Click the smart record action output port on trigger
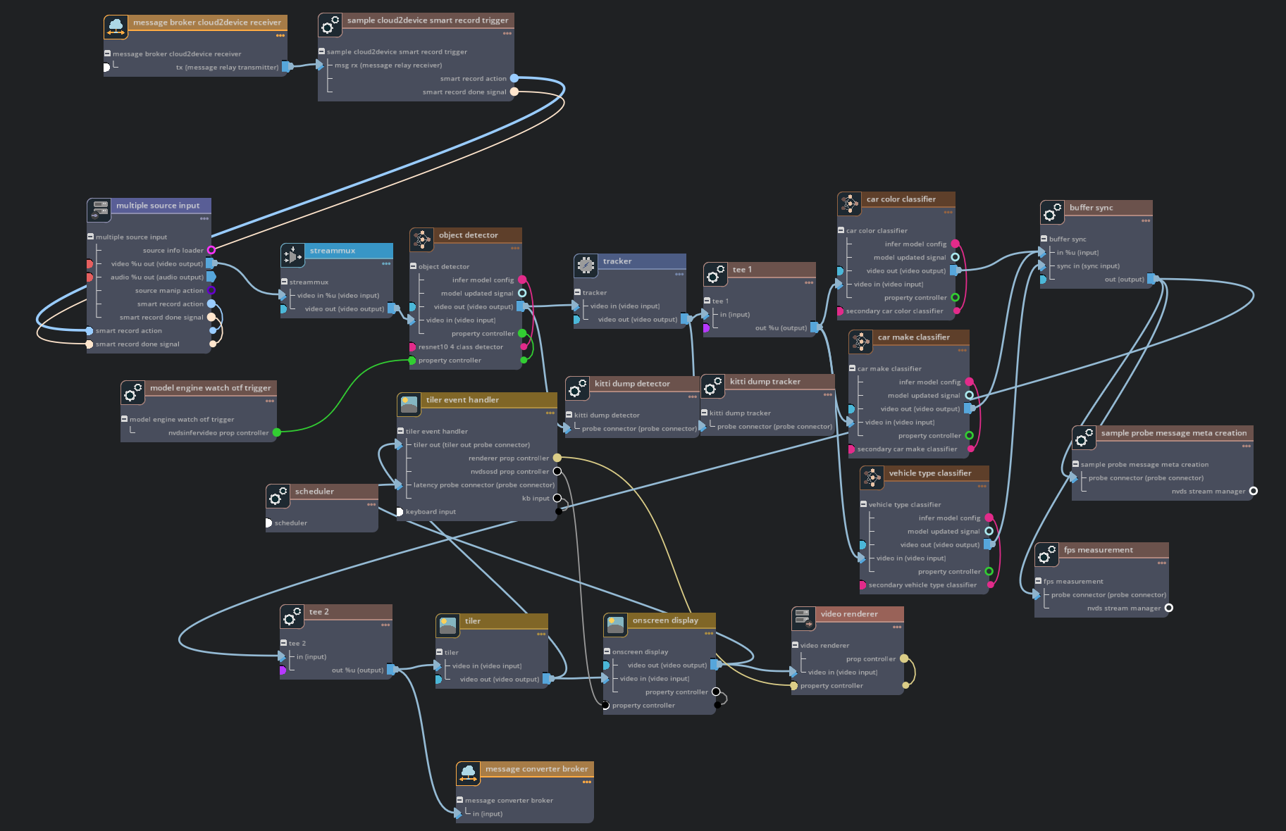This screenshot has height=831, width=1286. click(514, 78)
